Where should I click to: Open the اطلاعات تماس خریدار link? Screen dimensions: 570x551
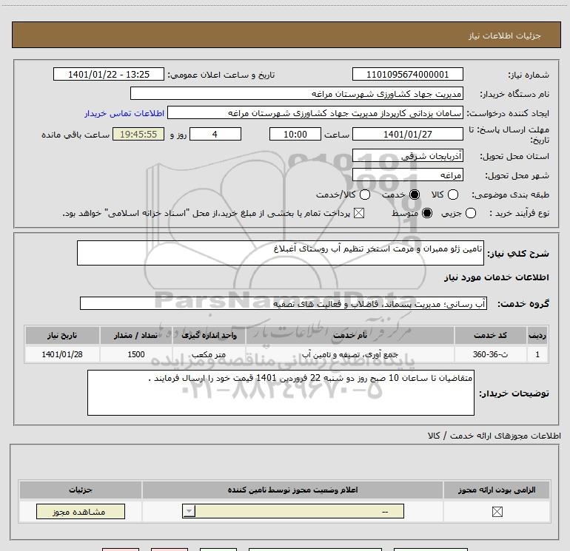coord(124,113)
